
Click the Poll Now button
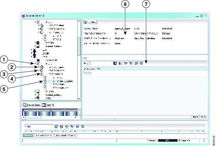click(x=90, y=22)
